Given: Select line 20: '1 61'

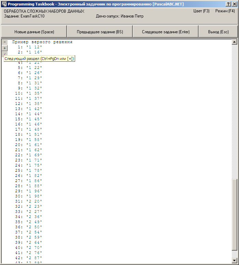Looking at the screenshot, I should tap(28, 145).
